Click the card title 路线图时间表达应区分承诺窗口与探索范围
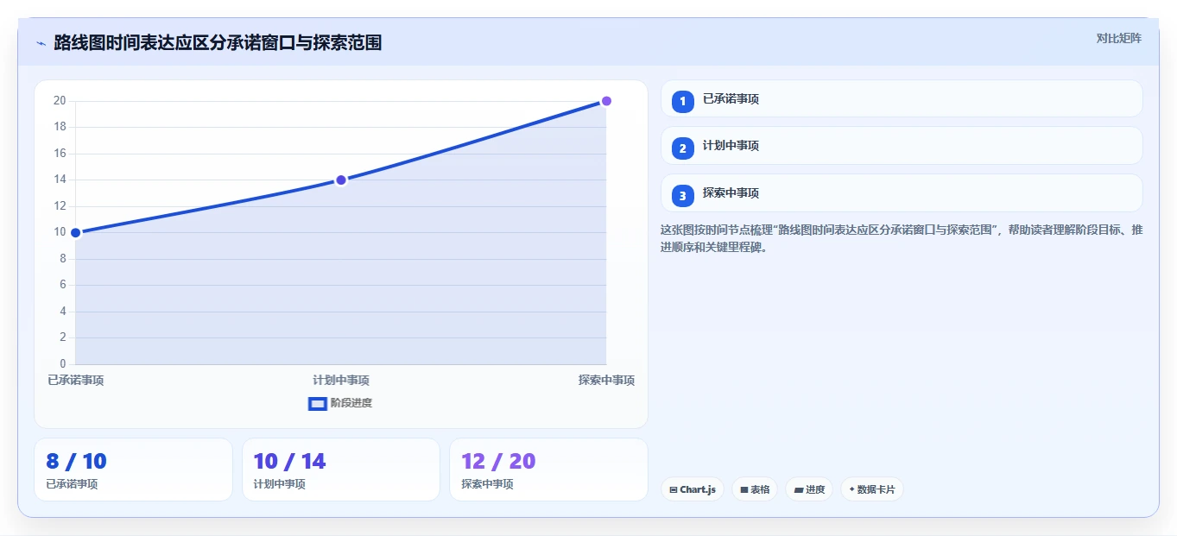1177x536 pixels. coord(218,42)
